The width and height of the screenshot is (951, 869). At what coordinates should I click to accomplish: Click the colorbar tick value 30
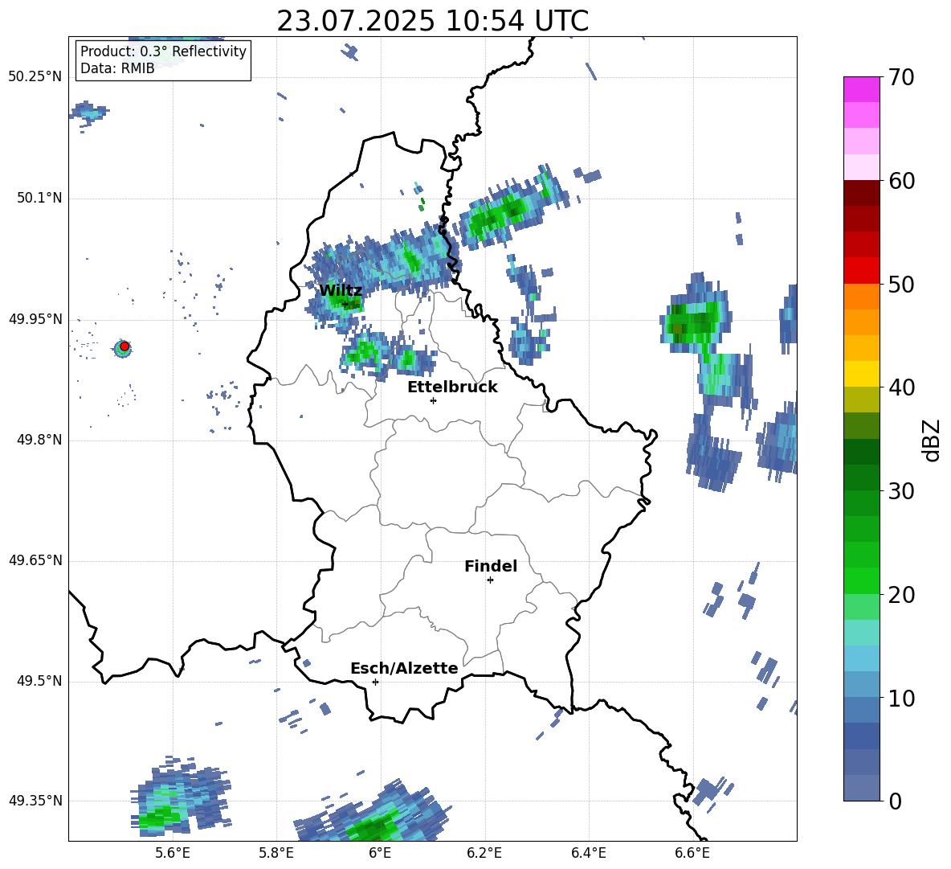(901, 491)
